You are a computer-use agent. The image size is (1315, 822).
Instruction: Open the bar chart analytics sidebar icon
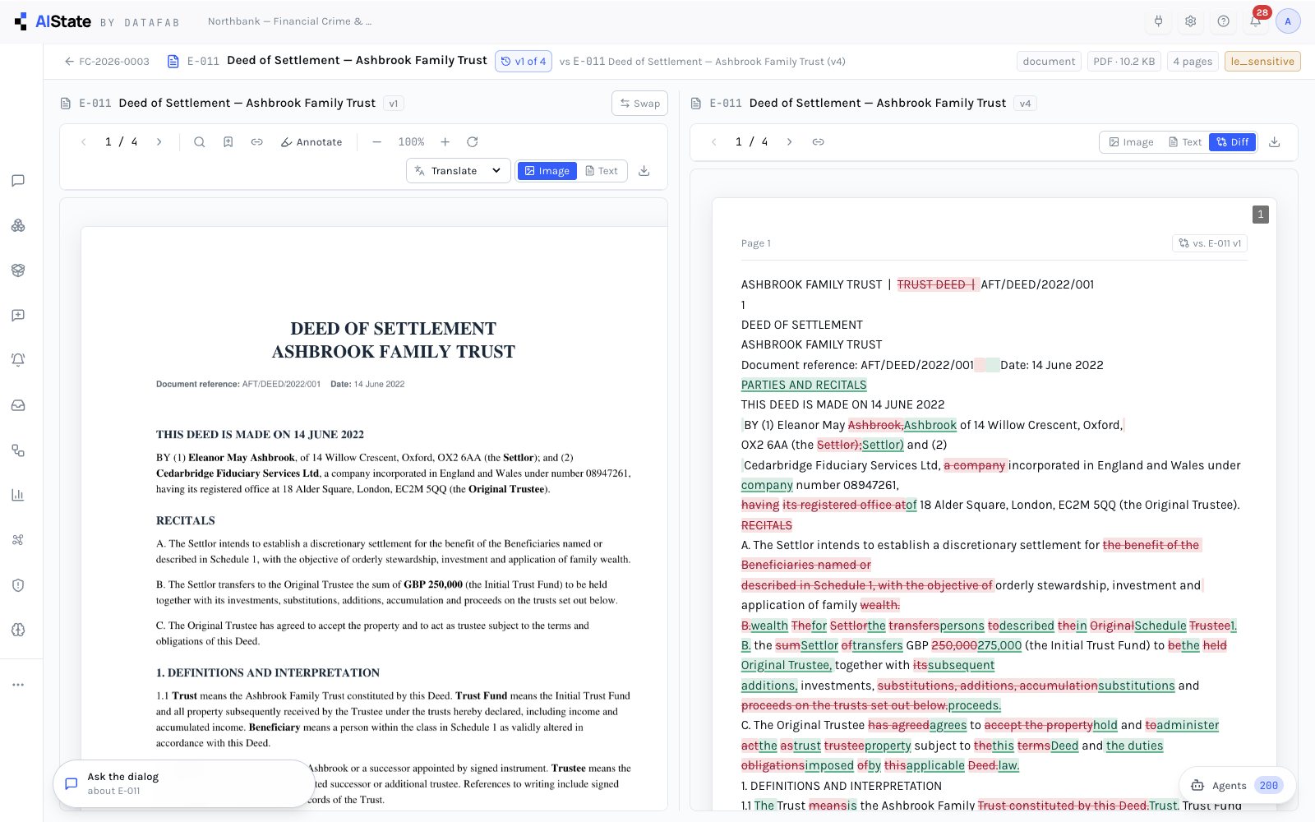[x=18, y=495]
